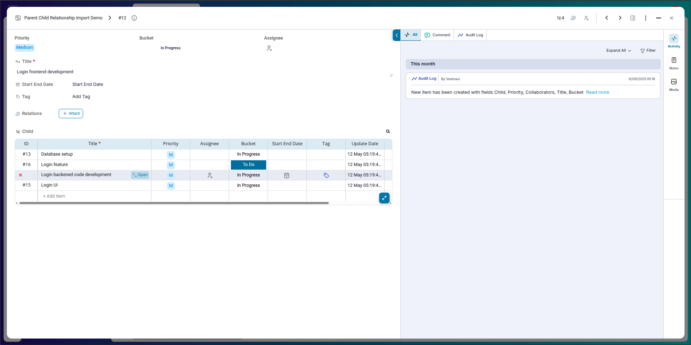
Task: Click the horizontal scrollbar of the Child table
Action: (174, 203)
